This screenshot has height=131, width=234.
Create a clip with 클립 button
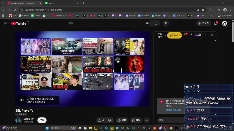tap(136, 120)
